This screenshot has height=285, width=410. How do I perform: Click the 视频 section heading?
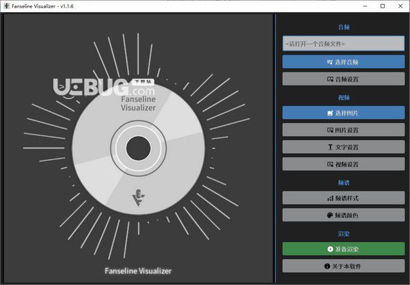[x=344, y=98]
